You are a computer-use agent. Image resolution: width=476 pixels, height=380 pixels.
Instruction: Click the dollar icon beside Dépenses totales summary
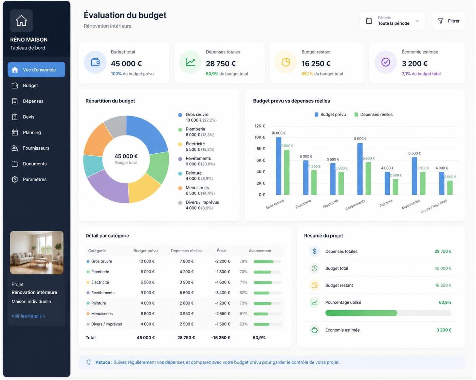314,251
